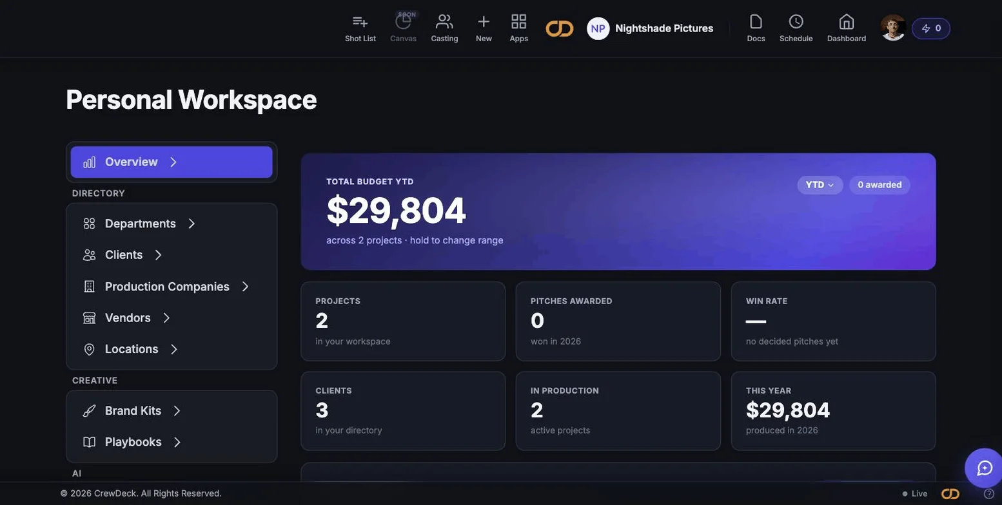Click the NP workspace avatar

[x=598, y=28]
